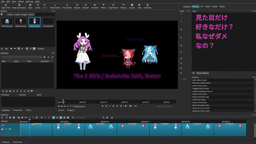The image size is (256, 144).
Task: Open the Keyframes toolbar button
Action: [x=113, y=6]
